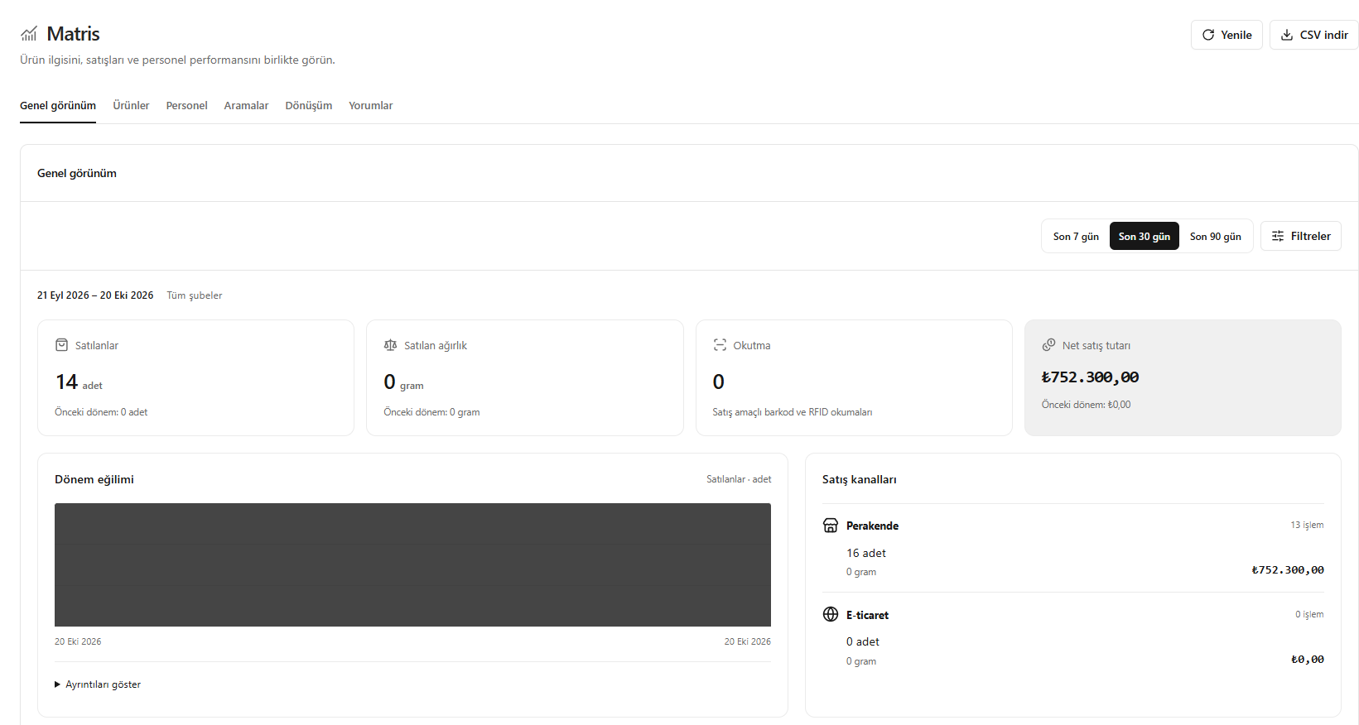The image size is (1359, 725).
Task: Click the Net satış tutarı coins icon
Action: [x=1048, y=345]
